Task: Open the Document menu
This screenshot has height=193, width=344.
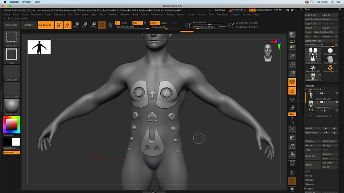Action: coord(37,15)
